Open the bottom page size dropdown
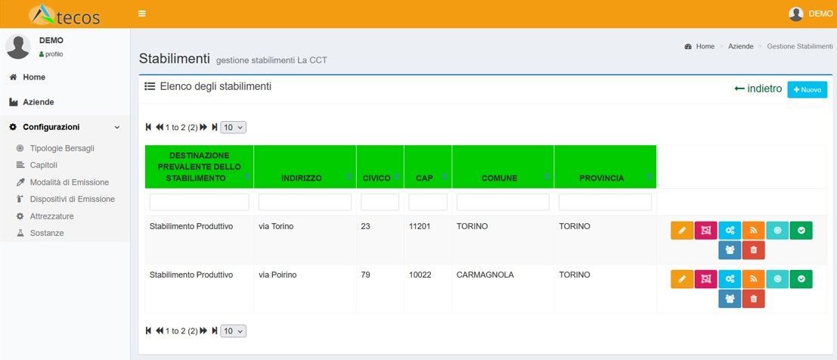This screenshot has height=360, width=837. (x=234, y=331)
